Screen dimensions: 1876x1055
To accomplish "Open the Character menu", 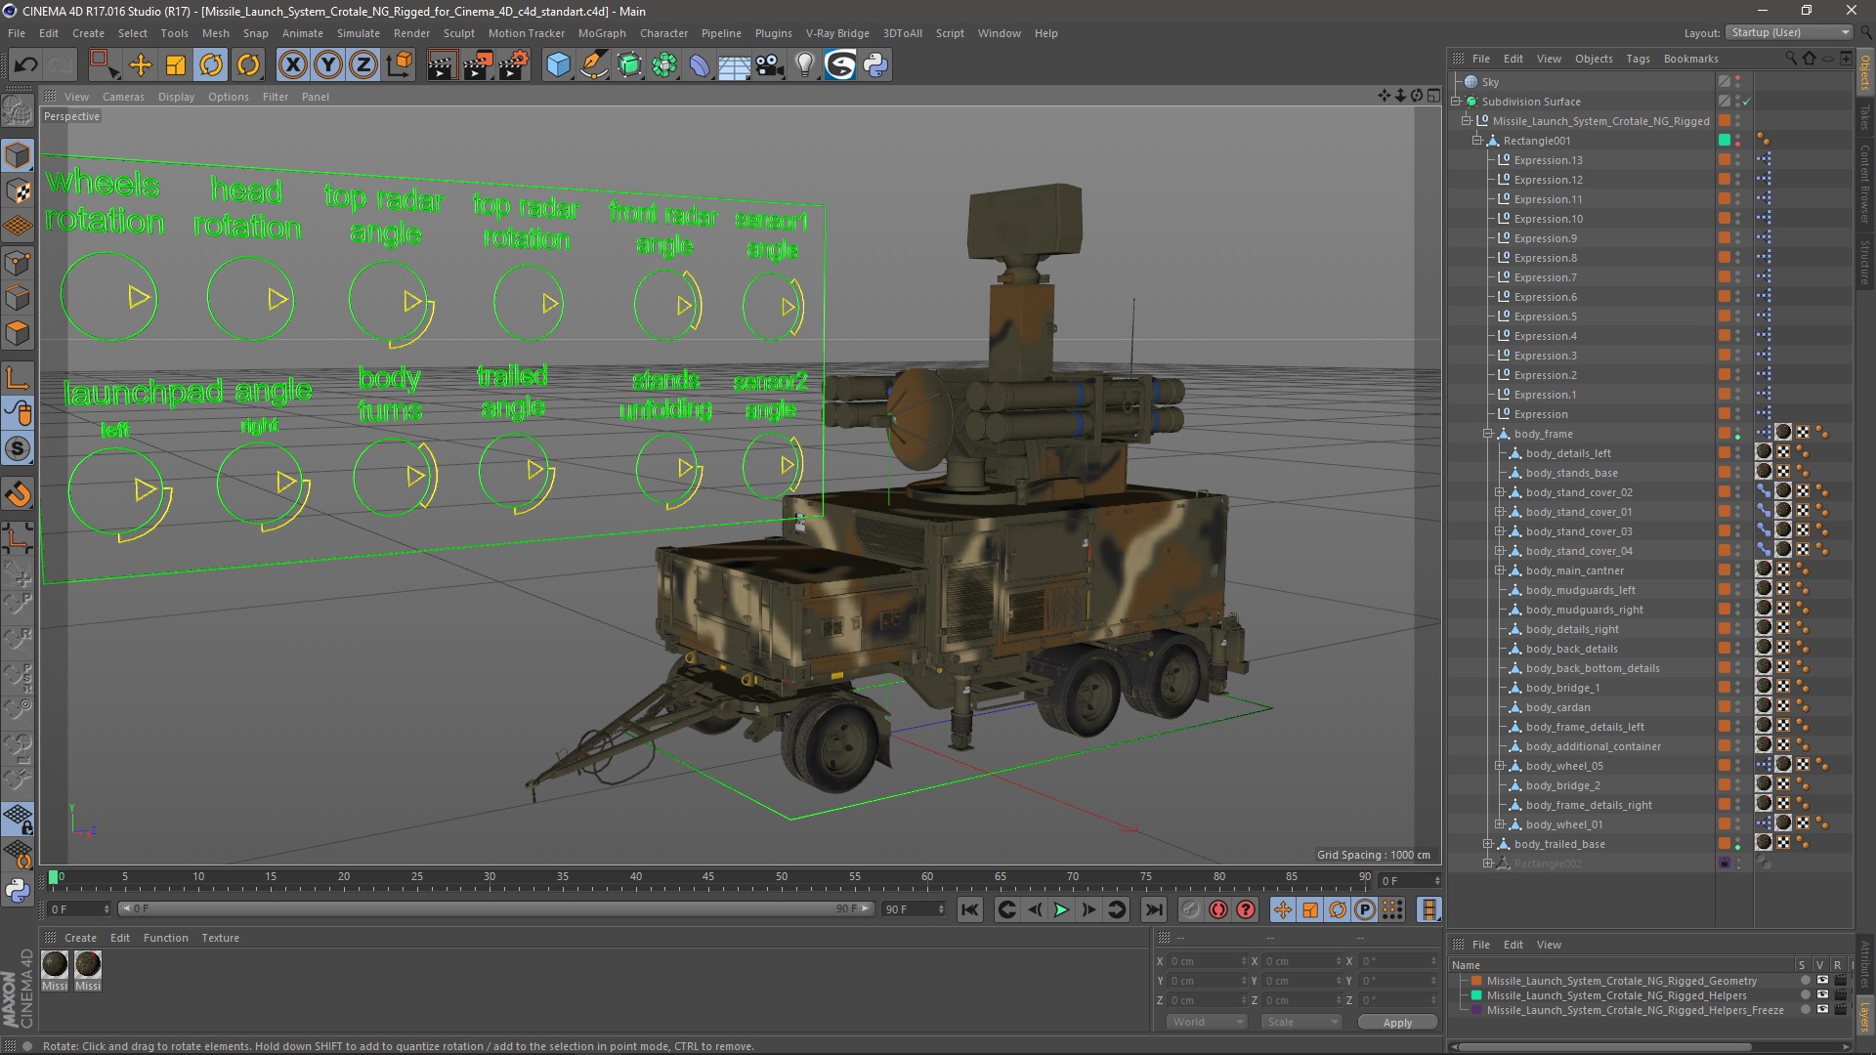I will pos(663,33).
